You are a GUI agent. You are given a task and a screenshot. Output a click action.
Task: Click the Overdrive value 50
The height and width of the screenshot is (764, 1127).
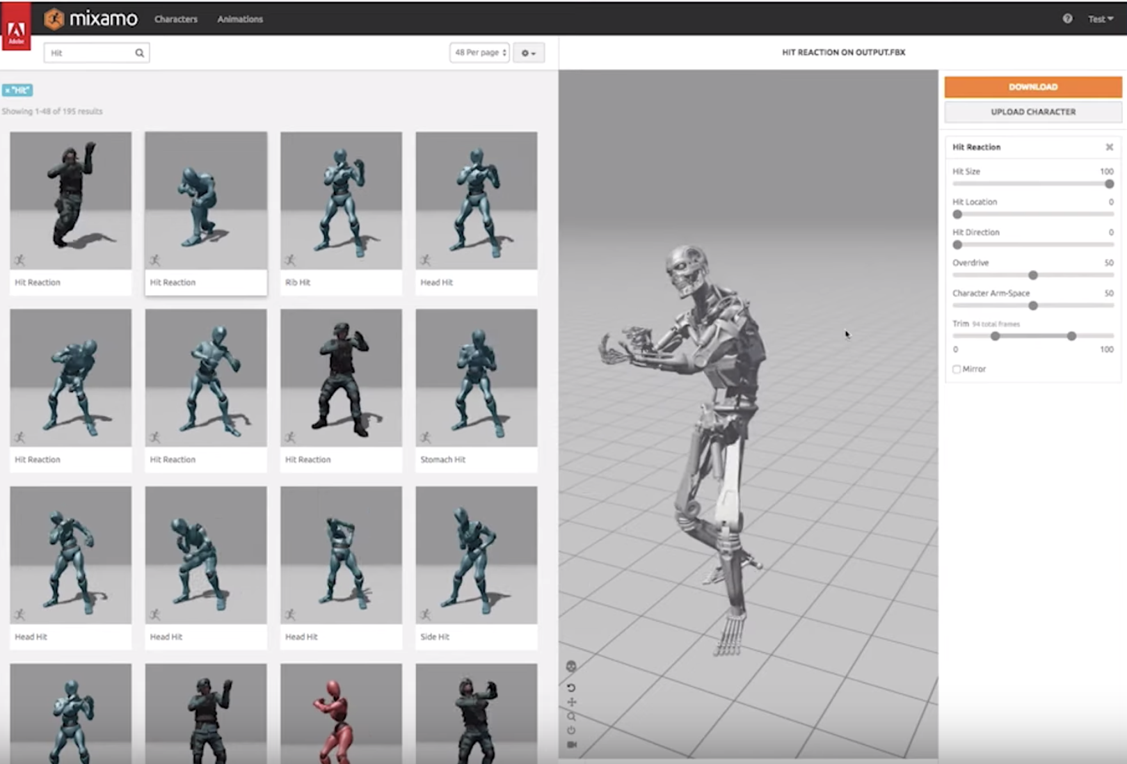tap(1109, 263)
